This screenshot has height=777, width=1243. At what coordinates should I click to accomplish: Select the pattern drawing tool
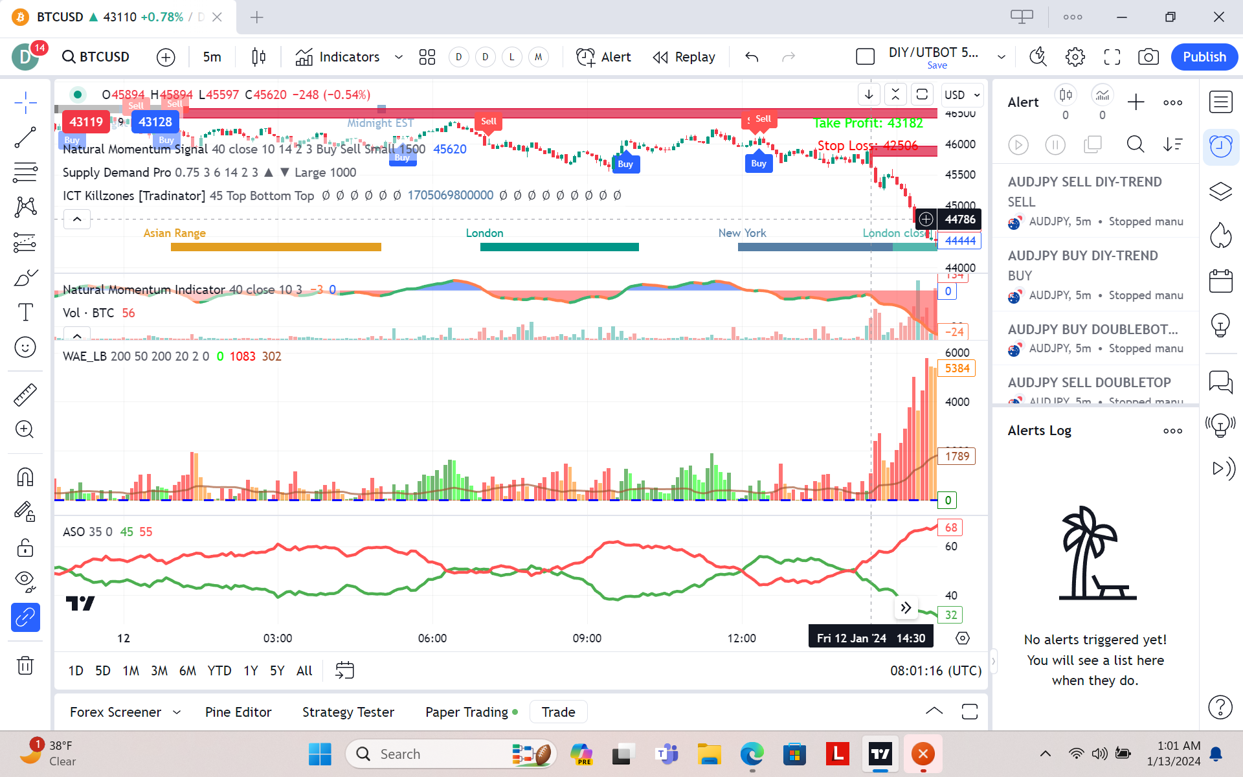click(25, 207)
